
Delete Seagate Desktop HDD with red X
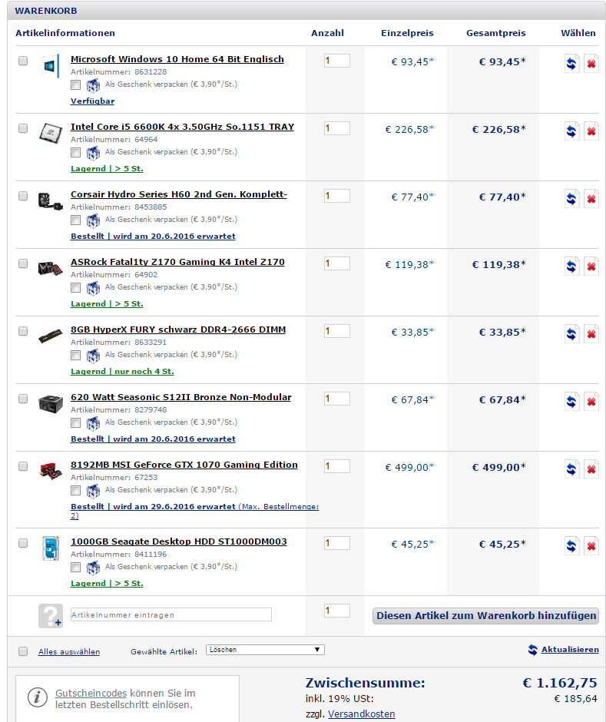click(x=591, y=546)
